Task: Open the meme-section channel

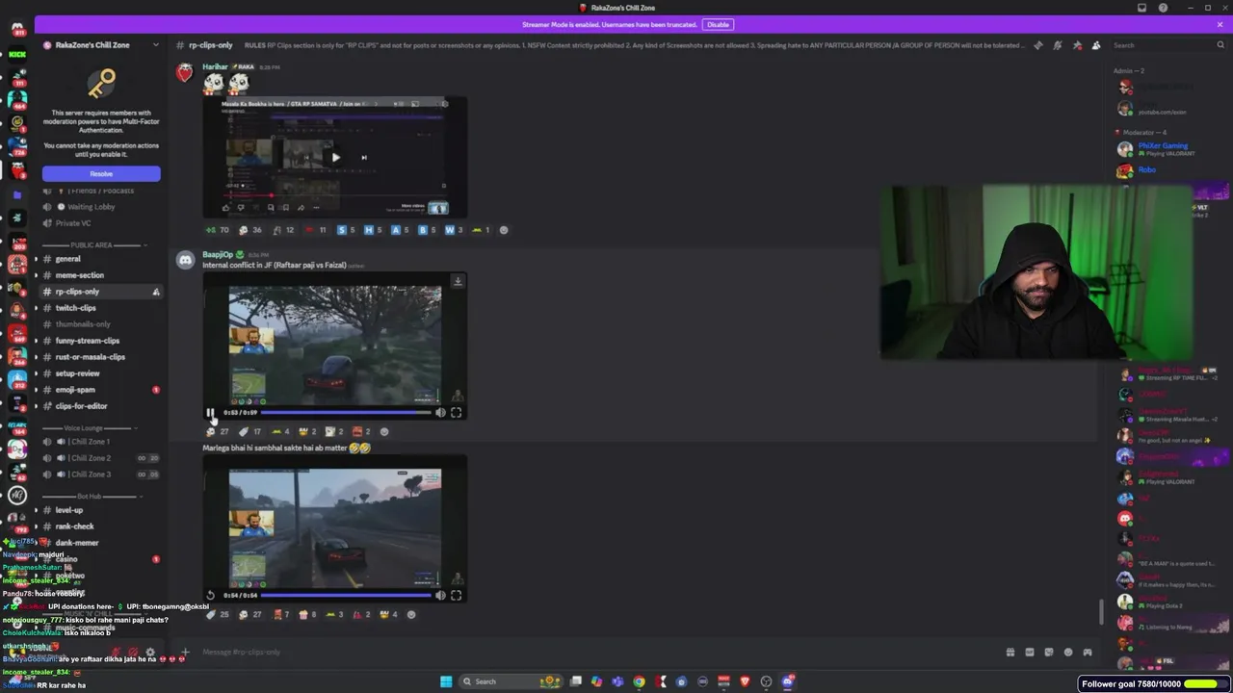Action: pyautogui.click(x=101, y=275)
